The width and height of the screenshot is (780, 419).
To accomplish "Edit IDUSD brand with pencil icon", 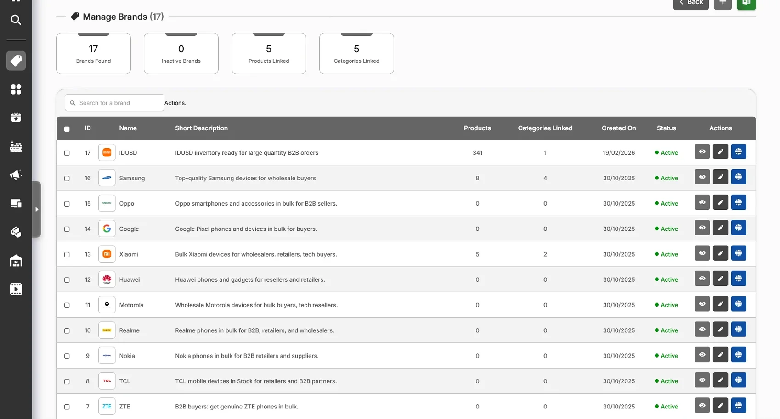I will click(720, 151).
